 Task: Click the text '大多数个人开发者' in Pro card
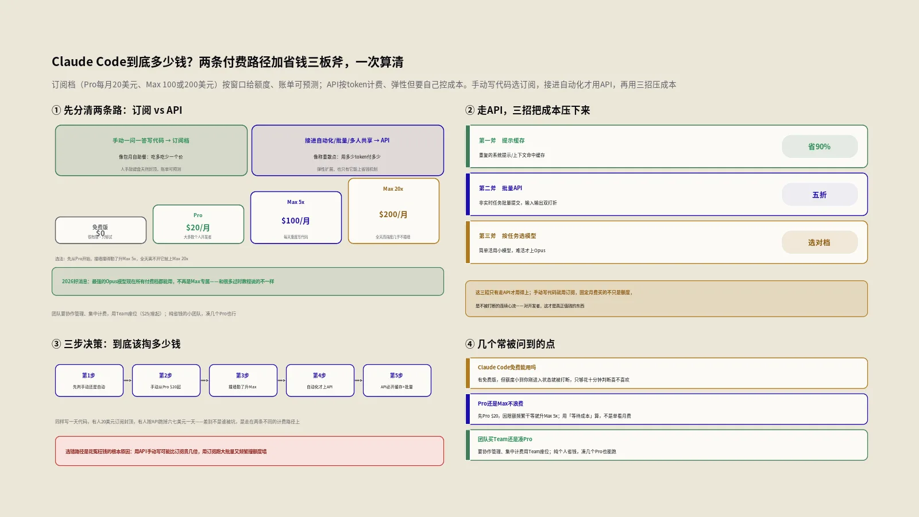(198, 237)
